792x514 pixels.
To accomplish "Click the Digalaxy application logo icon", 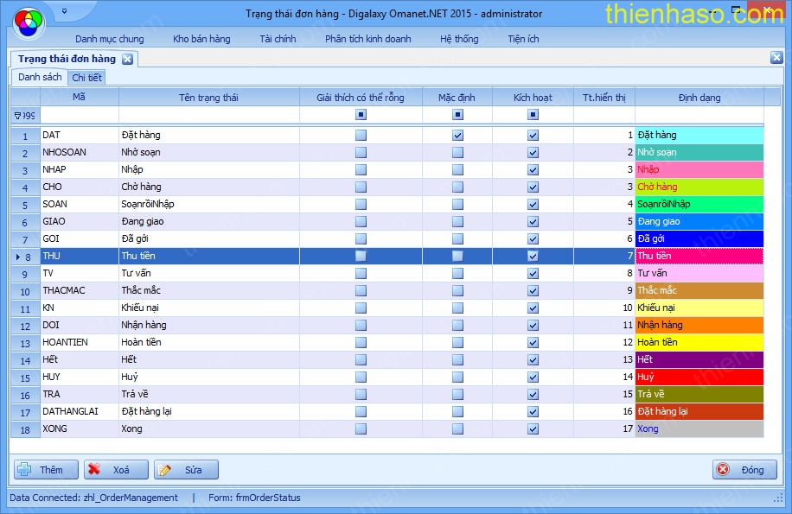I will click(x=29, y=17).
